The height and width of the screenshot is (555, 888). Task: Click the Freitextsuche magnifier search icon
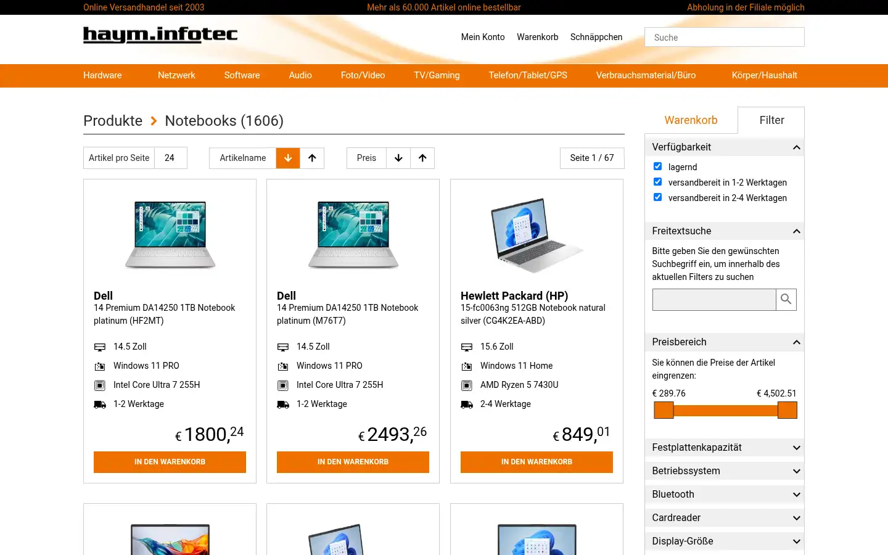(x=786, y=299)
